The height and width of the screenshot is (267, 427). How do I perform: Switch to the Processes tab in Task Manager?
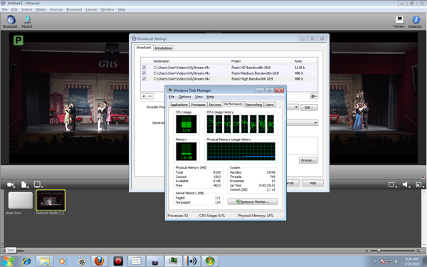coord(198,105)
